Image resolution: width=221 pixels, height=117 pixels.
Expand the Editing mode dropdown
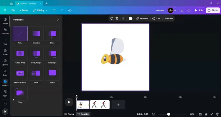pos(40,10)
